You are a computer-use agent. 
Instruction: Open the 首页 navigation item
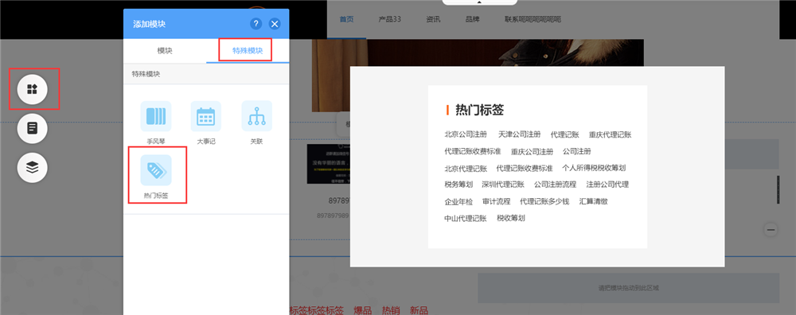(x=347, y=20)
